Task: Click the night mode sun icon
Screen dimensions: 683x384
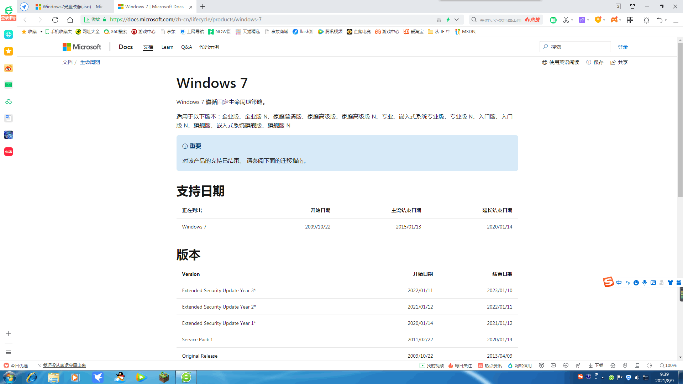Action: 646,20
